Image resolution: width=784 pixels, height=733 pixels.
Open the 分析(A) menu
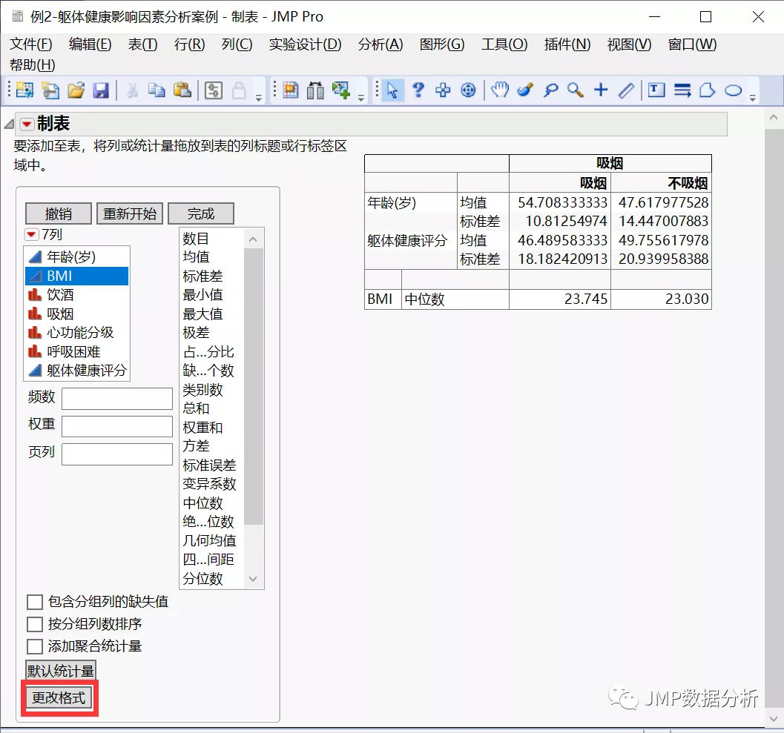[380, 44]
